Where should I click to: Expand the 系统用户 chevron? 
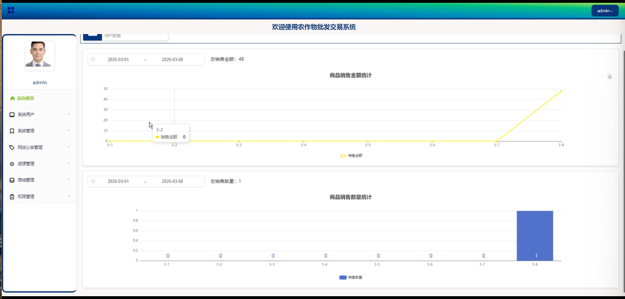pyautogui.click(x=69, y=114)
